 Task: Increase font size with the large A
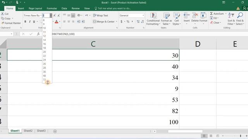[x=54, y=15]
